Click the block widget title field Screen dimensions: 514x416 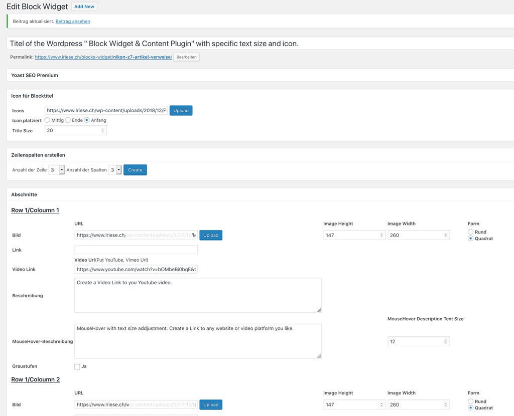261,44
